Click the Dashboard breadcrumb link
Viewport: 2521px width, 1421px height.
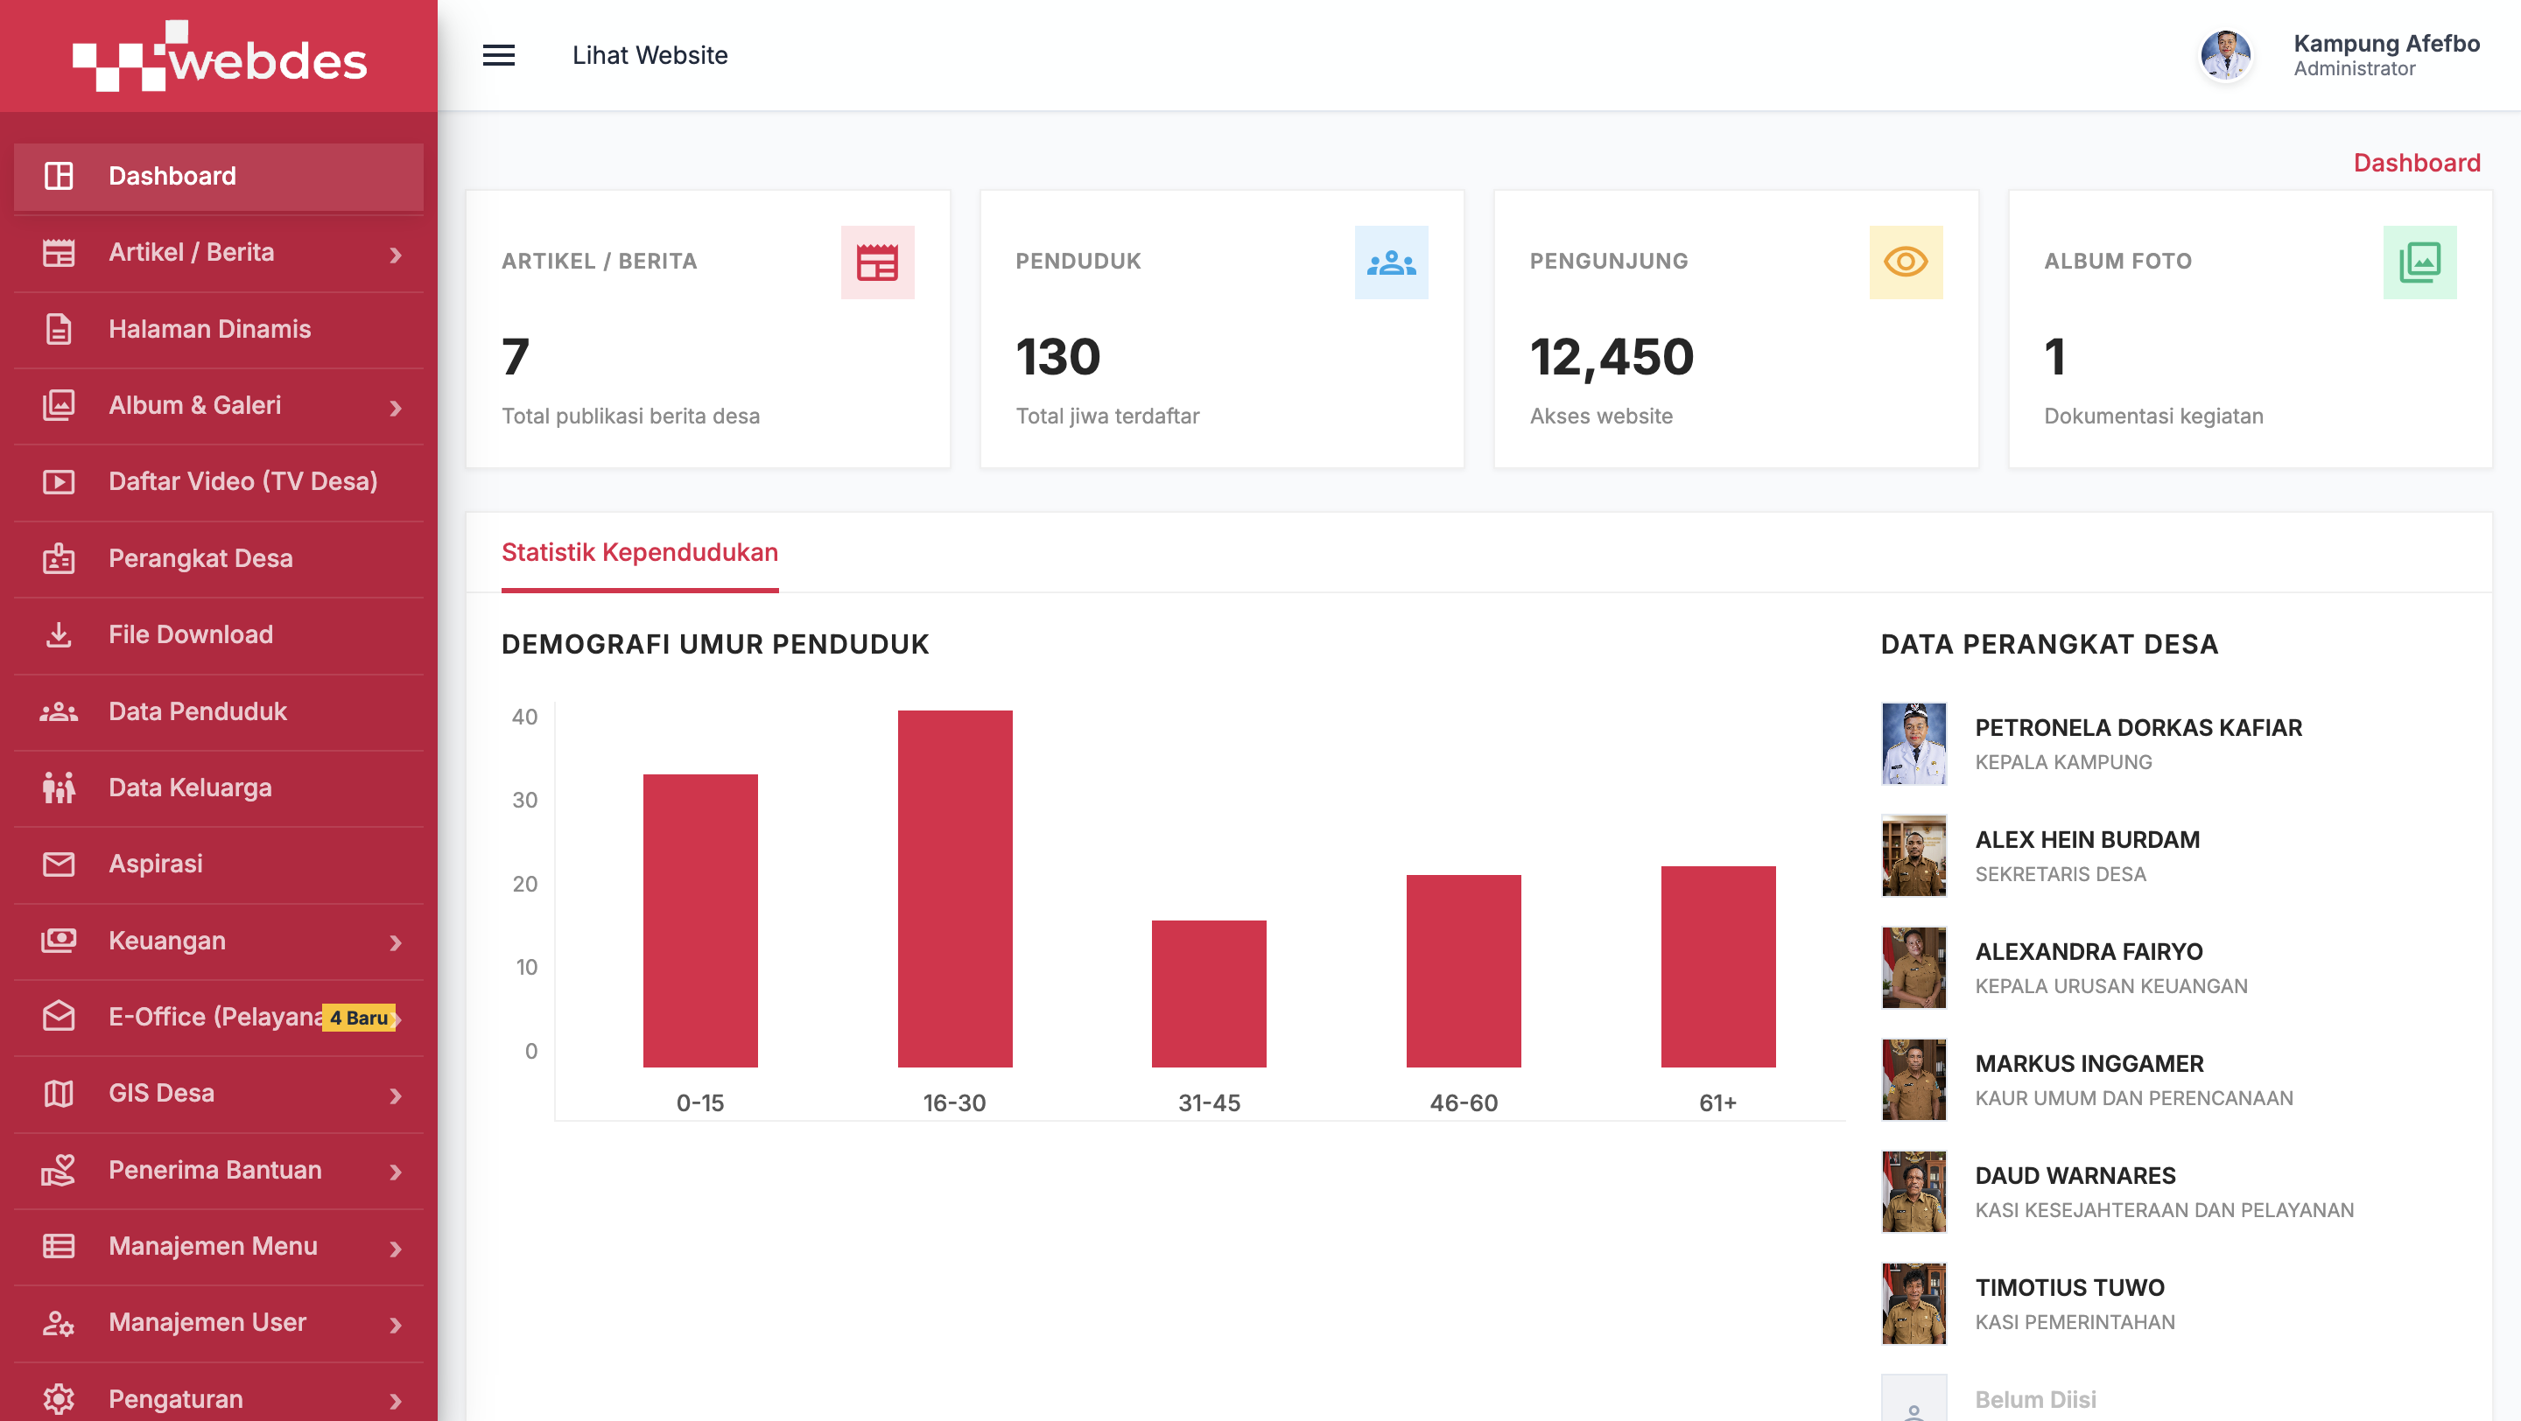click(x=2416, y=164)
